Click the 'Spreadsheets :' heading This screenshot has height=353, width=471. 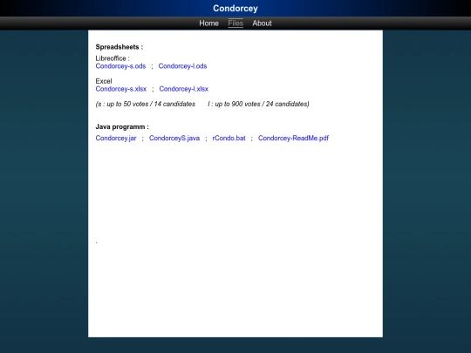119,47
